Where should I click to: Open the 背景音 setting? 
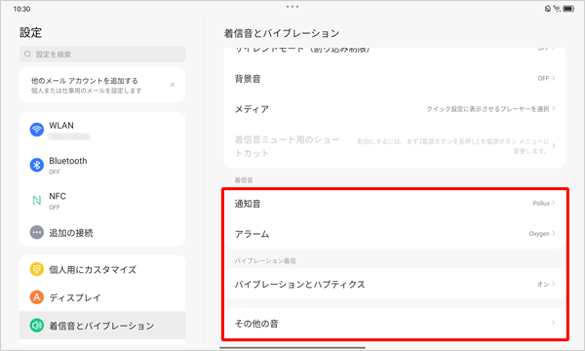pos(395,78)
